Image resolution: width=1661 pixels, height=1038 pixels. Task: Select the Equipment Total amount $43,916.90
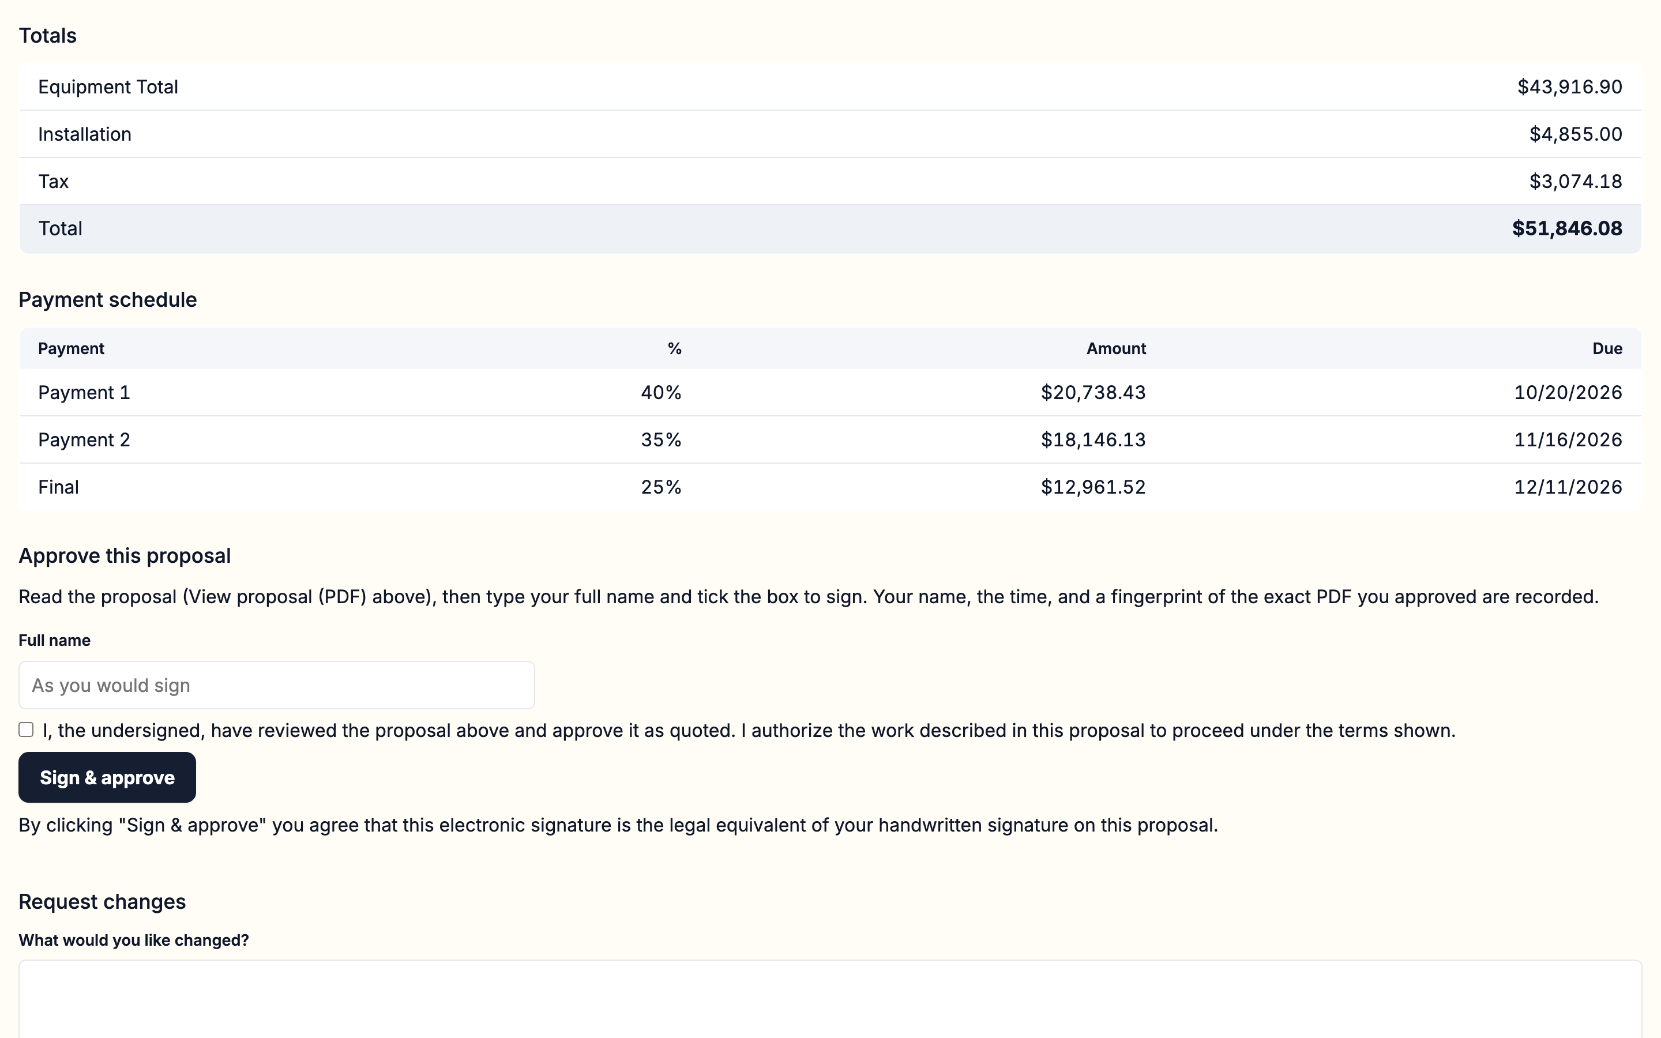1570,87
